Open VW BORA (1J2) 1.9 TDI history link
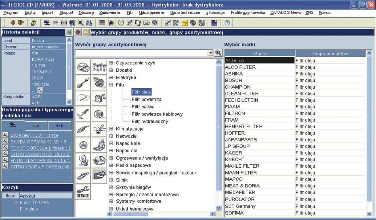The height and width of the screenshot is (220, 376). coord(34,136)
